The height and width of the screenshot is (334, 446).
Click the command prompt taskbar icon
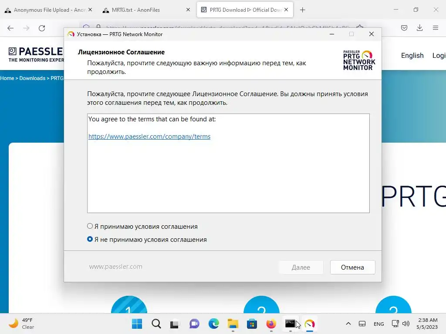290,324
